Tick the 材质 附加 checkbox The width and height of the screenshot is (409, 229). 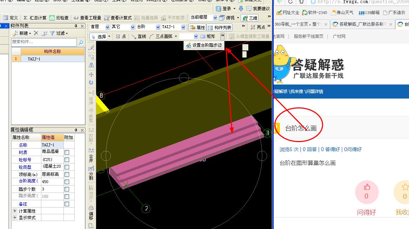[67, 152]
